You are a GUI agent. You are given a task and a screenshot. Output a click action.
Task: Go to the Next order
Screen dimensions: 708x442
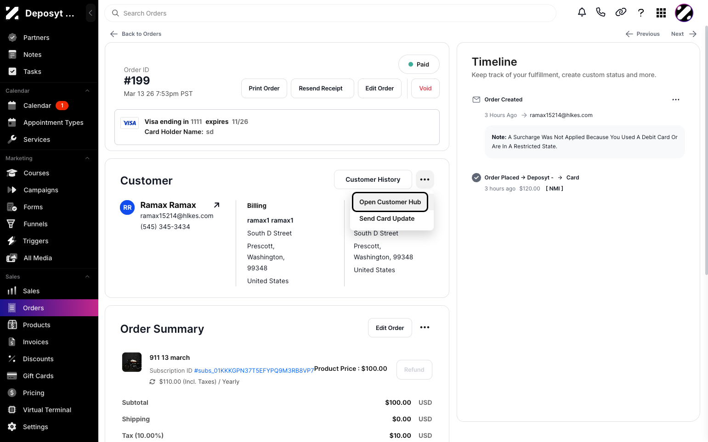coord(684,34)
